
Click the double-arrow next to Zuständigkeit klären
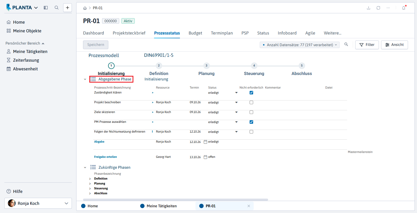[x=152, y=93]
